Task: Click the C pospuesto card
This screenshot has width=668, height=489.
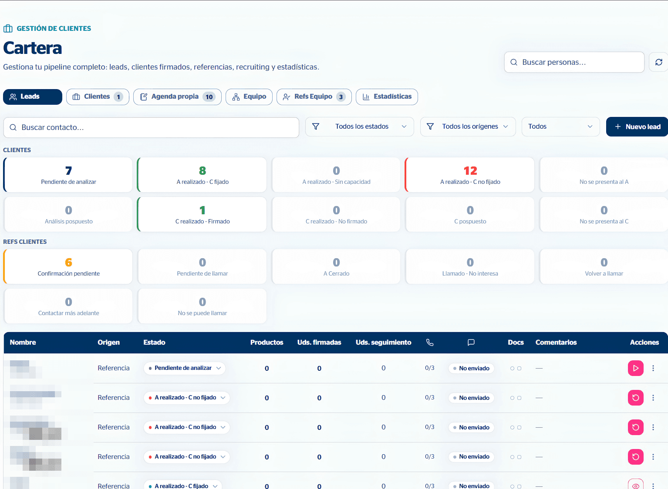Action: pyautogui.click(x=470, y=214)
